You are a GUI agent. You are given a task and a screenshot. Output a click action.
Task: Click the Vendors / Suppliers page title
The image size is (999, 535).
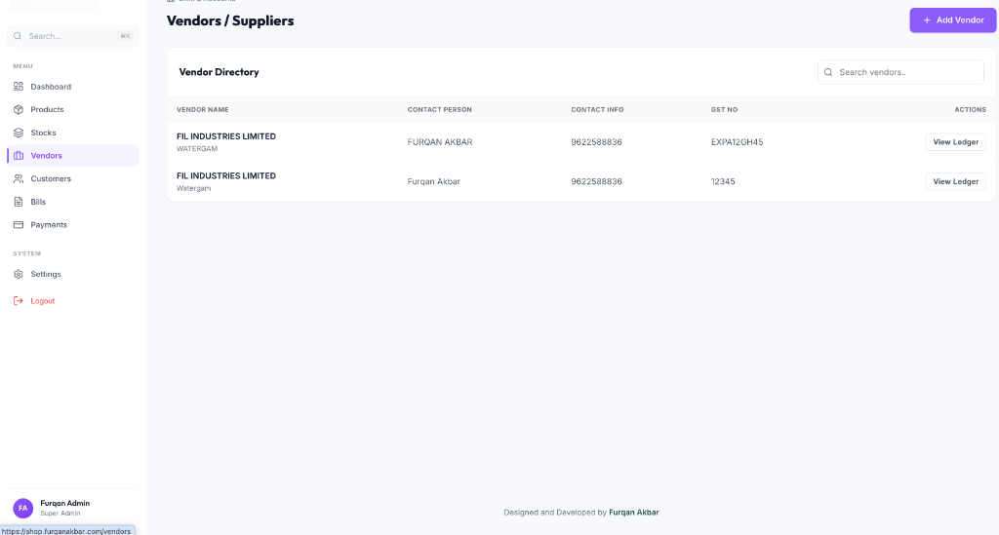230,21
